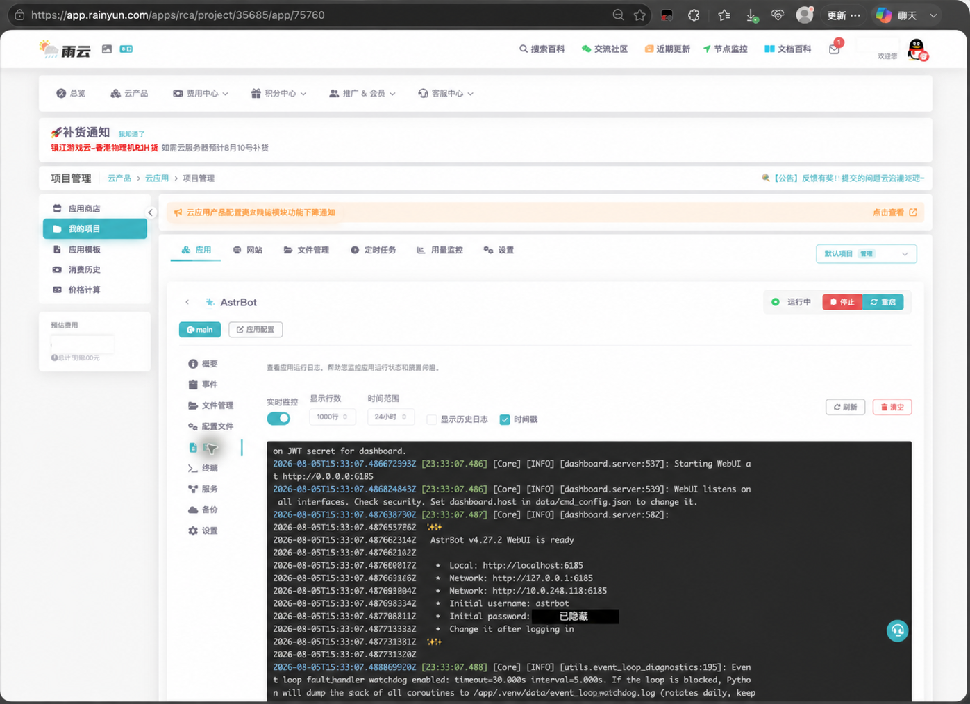Bookmark this page with the star icon
This screenshot has width=970, height=704.
click(639, 15)
